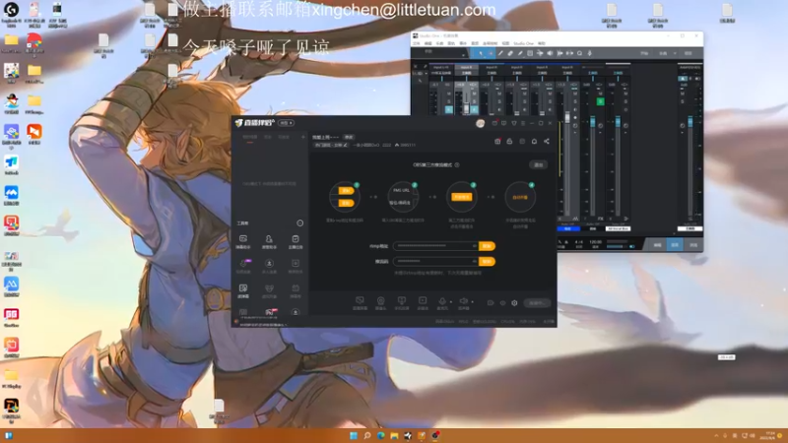Click the bell icon beside the share icon
The image size is (788, 443).
pyautogui.click(x=534, y=141)
